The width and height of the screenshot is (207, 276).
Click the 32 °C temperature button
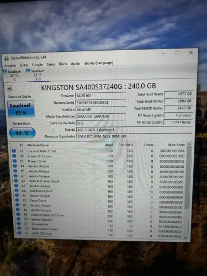(22, 133)
